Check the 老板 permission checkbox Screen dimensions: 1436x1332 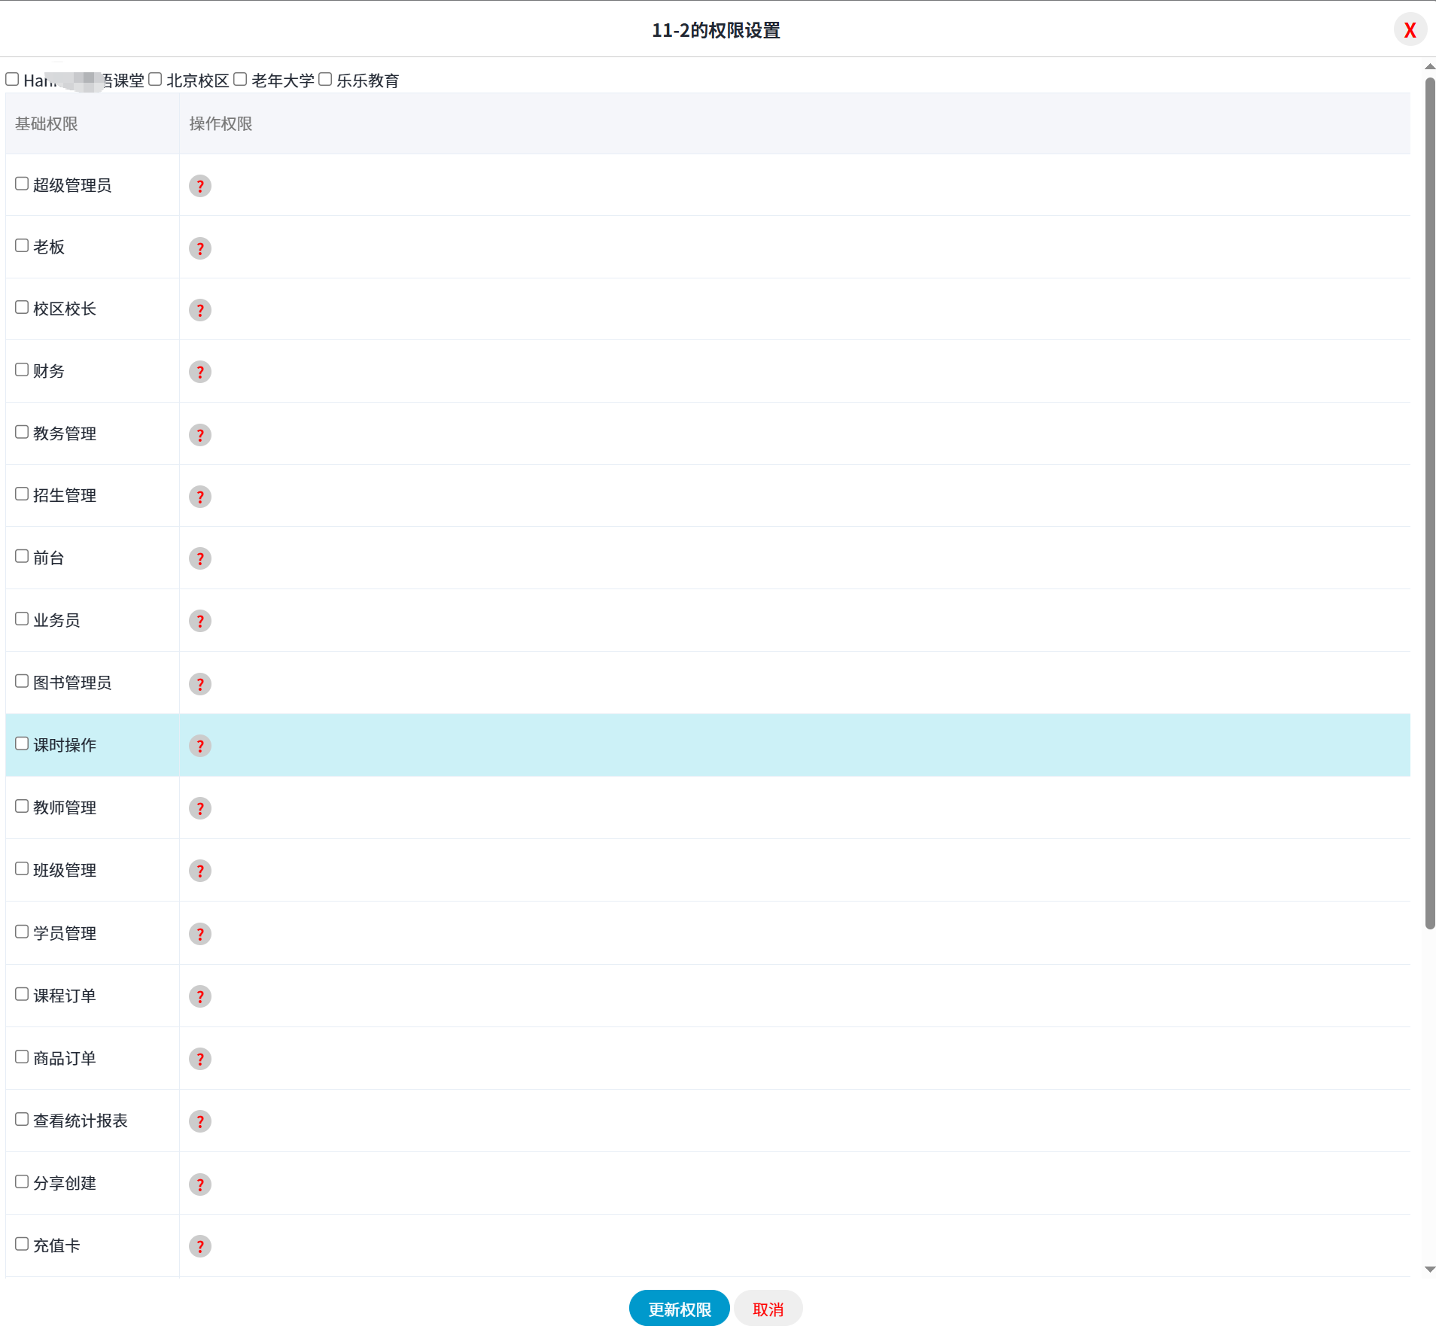22,245
